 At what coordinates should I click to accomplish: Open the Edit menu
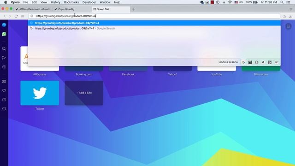pos(34,2)
